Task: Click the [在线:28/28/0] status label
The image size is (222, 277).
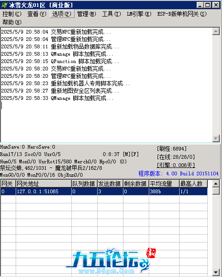Action: tap(176, 157)
